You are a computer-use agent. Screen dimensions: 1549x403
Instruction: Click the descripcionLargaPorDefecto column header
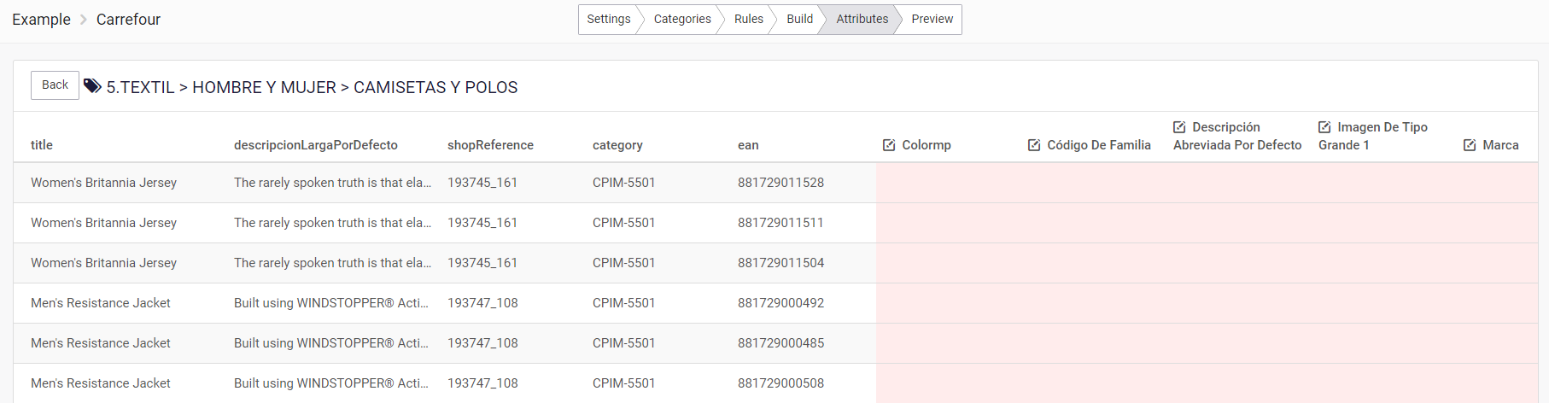316,145
